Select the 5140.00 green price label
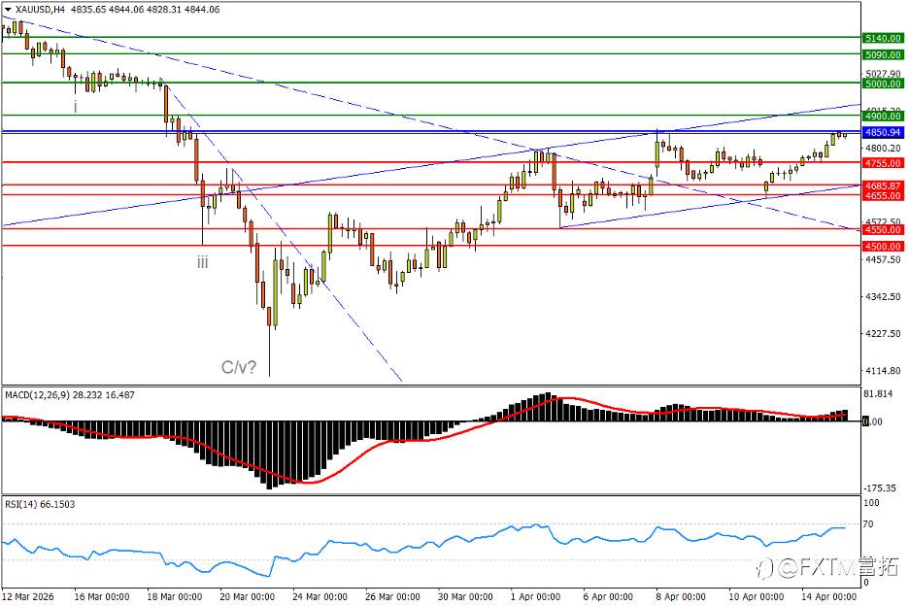The image size is (909, 606). 883,38
